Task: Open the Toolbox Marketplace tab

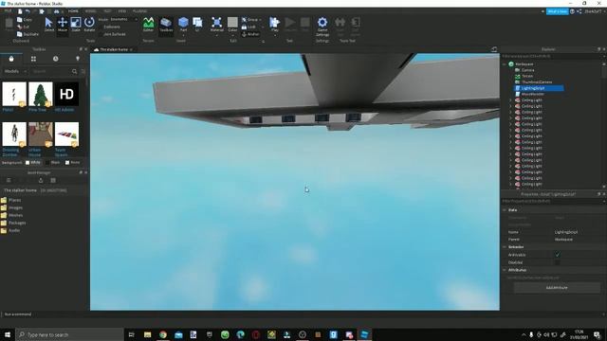Action: [x=11, y=59]
